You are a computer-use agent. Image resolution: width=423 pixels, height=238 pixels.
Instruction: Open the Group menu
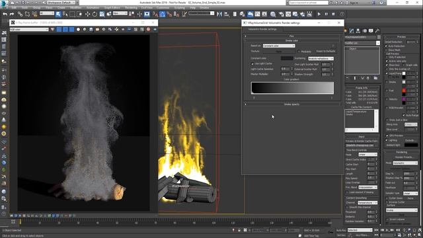37,8
